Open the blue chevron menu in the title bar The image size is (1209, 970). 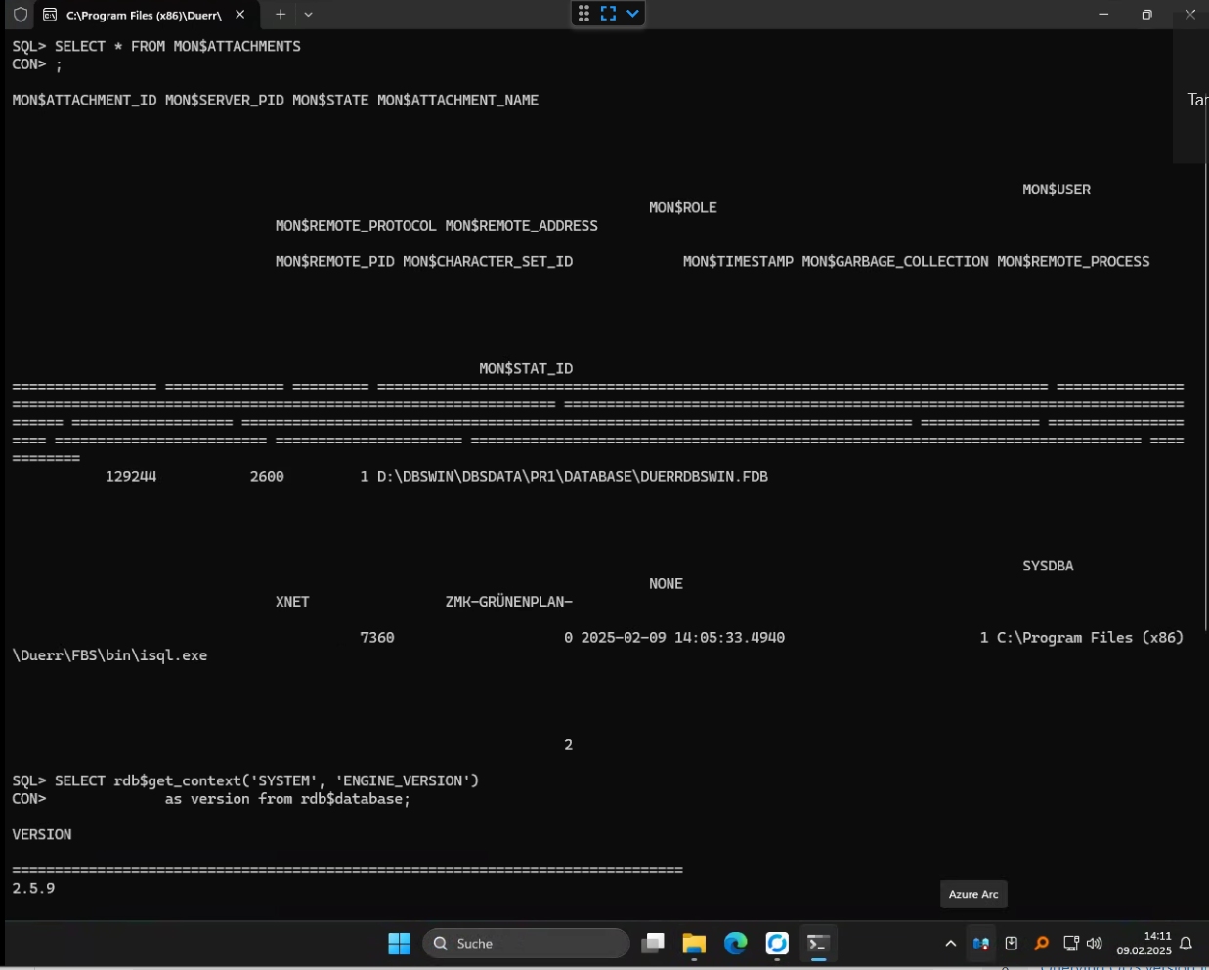click(631, 14)
